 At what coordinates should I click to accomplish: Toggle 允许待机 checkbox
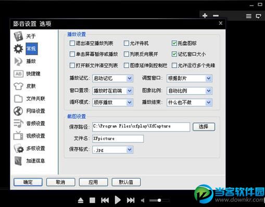[127, 43]
